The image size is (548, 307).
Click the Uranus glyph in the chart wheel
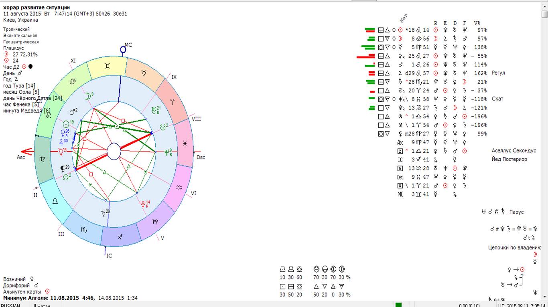(153, 110)
